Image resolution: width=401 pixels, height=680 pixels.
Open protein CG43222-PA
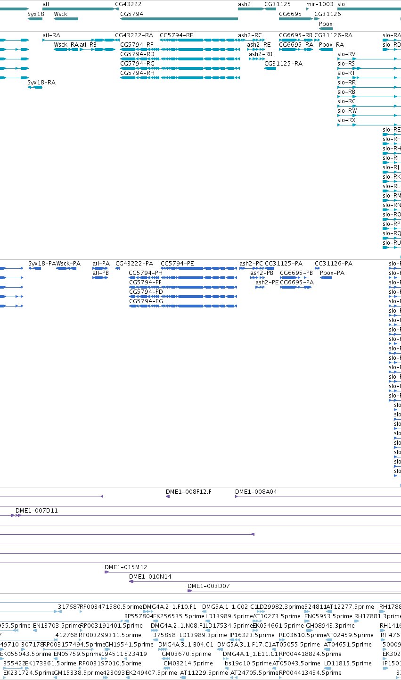click(134, 264)
